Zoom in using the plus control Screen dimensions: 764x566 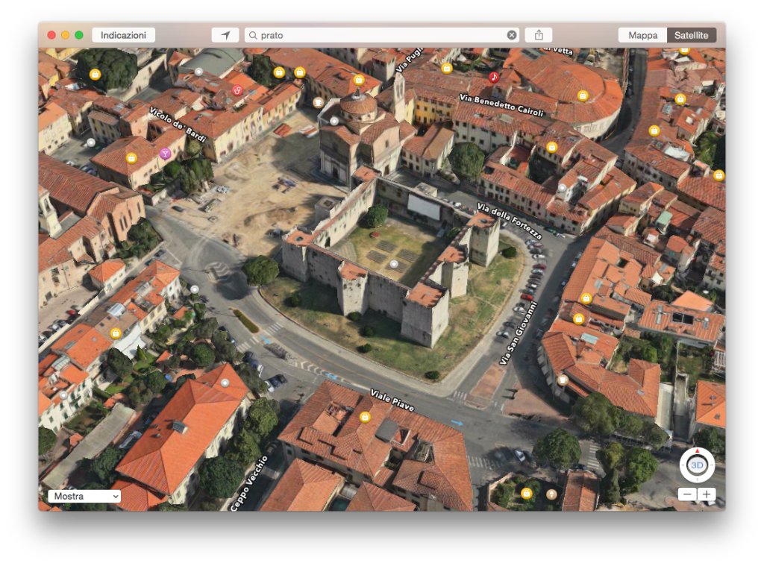pos(707,494)
